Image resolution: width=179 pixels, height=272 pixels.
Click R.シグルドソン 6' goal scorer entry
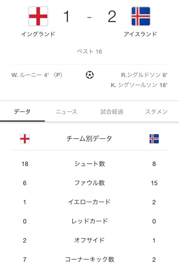pos(144,75)
